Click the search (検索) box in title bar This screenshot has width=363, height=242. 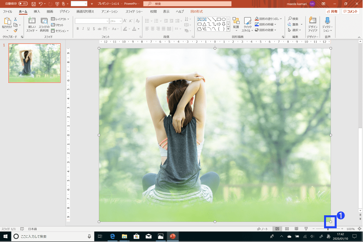(187, 4)
